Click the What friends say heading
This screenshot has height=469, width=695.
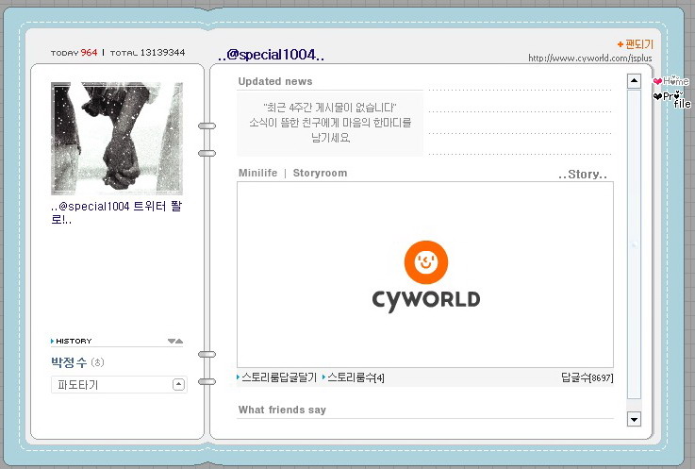click(282, 410)
